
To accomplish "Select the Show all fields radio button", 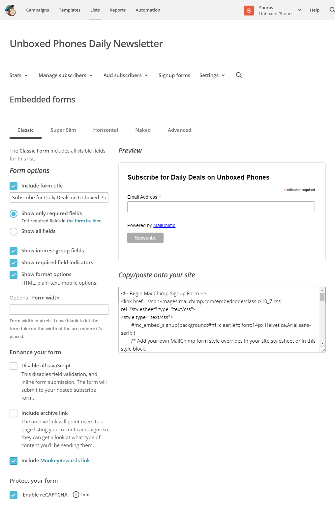I will pos(14,232).
